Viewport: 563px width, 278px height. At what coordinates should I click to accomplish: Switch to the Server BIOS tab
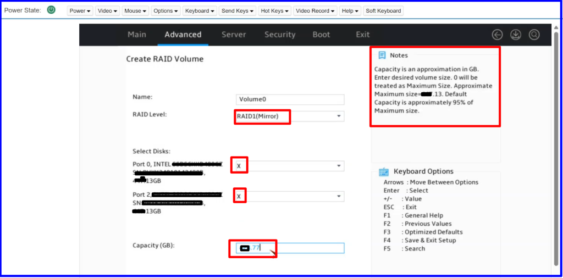click(x=234, y=35)
